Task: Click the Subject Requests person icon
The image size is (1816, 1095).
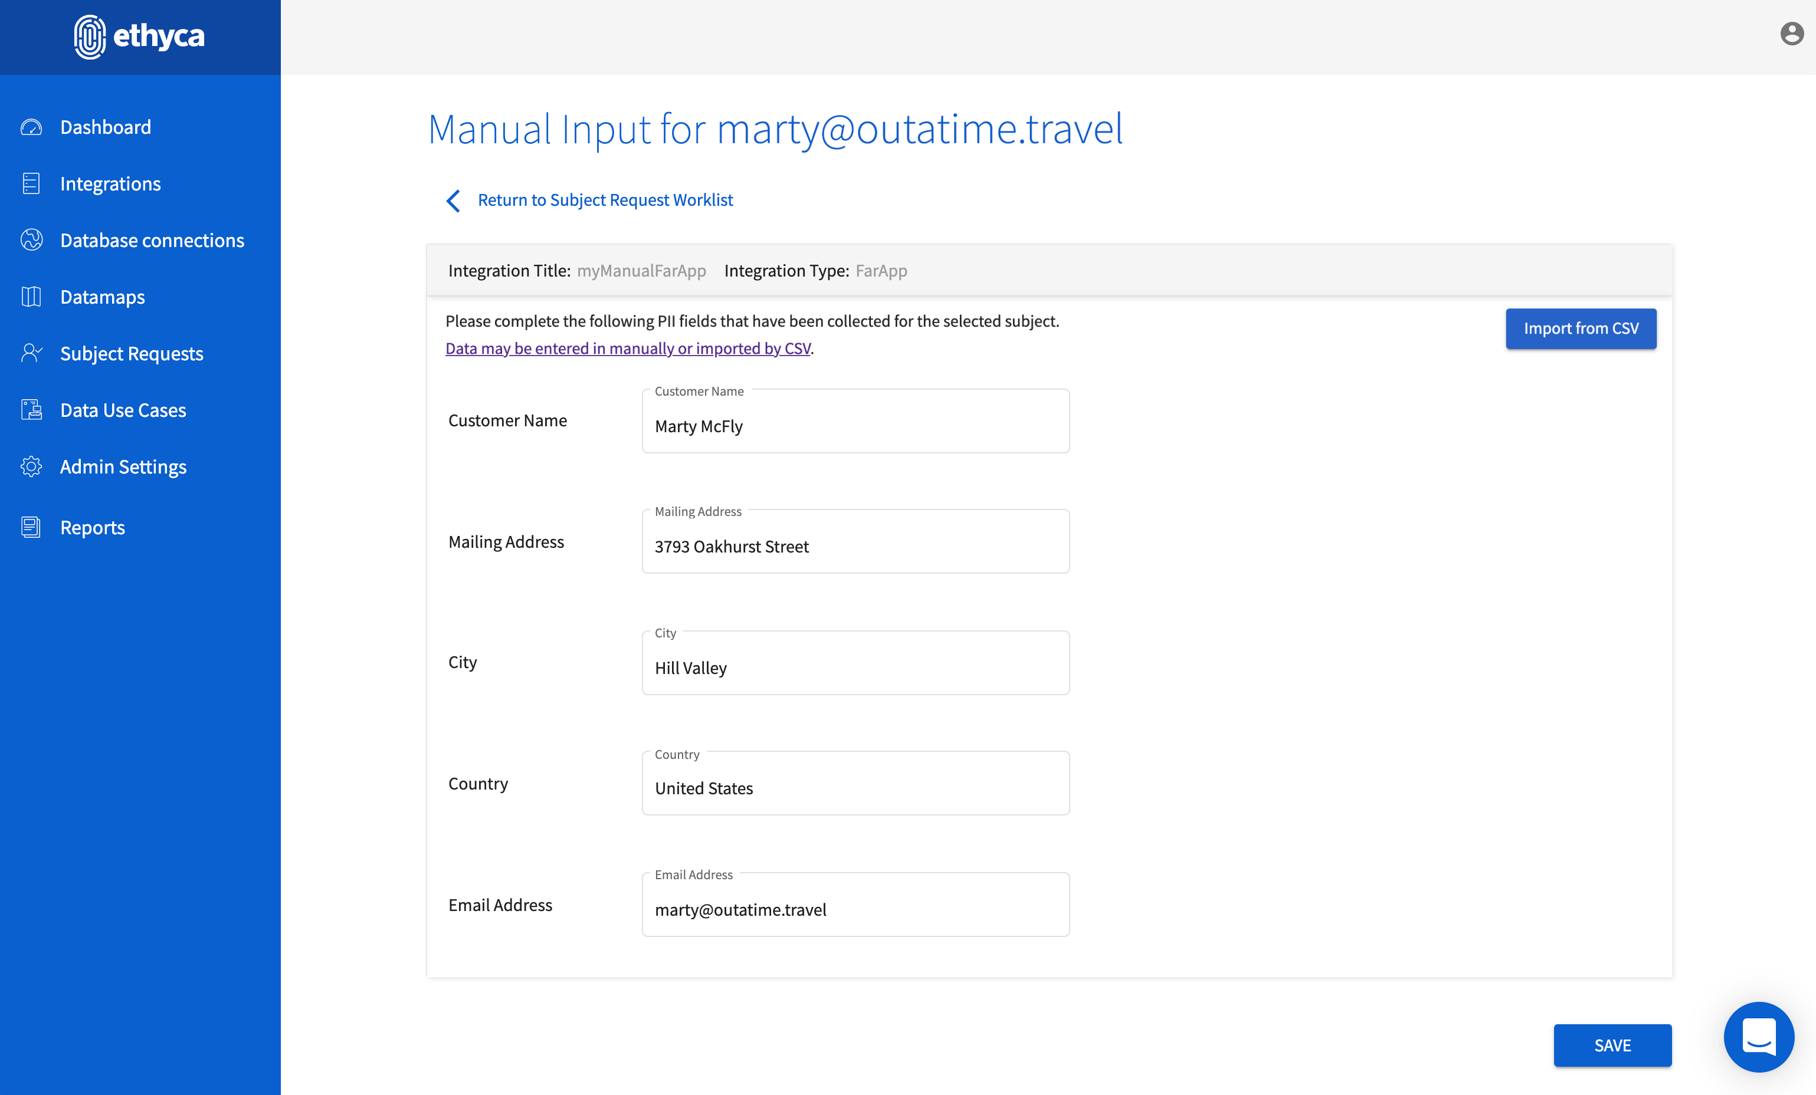Action: (x=31, y=353)
